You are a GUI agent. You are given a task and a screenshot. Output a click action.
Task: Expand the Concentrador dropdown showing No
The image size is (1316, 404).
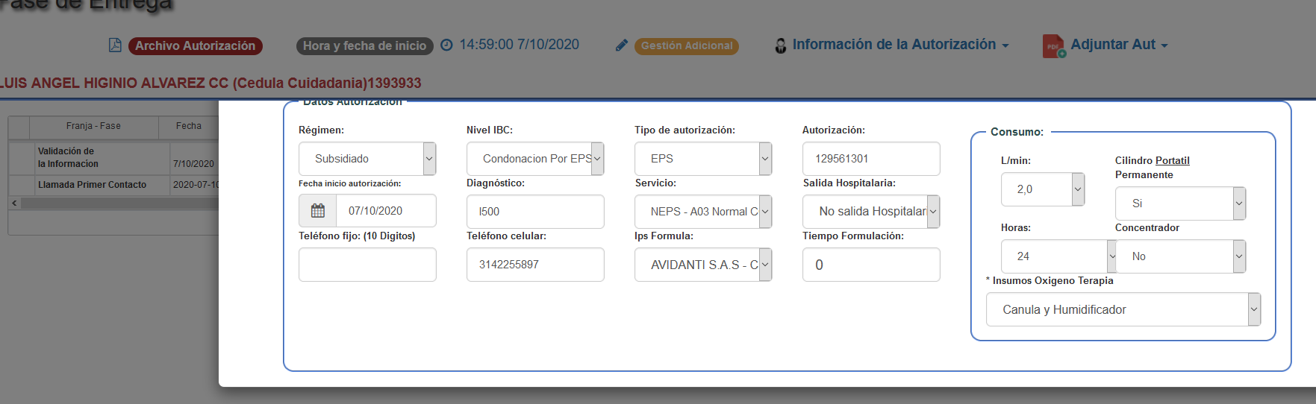[1180, 256]
